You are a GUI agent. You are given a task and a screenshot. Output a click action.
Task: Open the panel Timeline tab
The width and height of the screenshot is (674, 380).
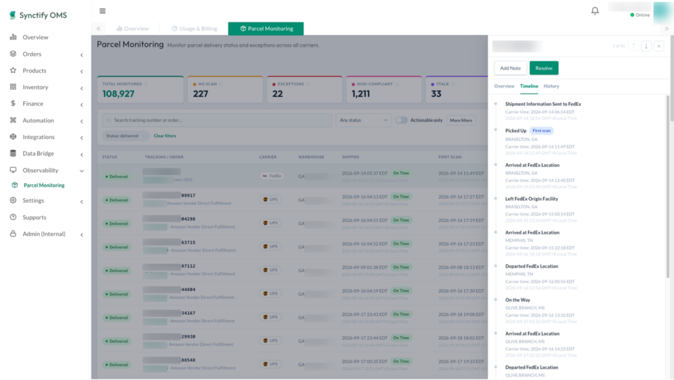tap(529, 86)
